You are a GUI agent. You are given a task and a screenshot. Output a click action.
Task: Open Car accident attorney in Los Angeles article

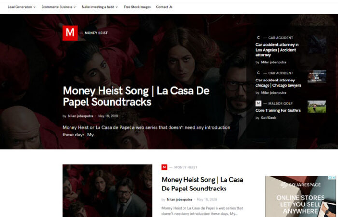[277, 50]
